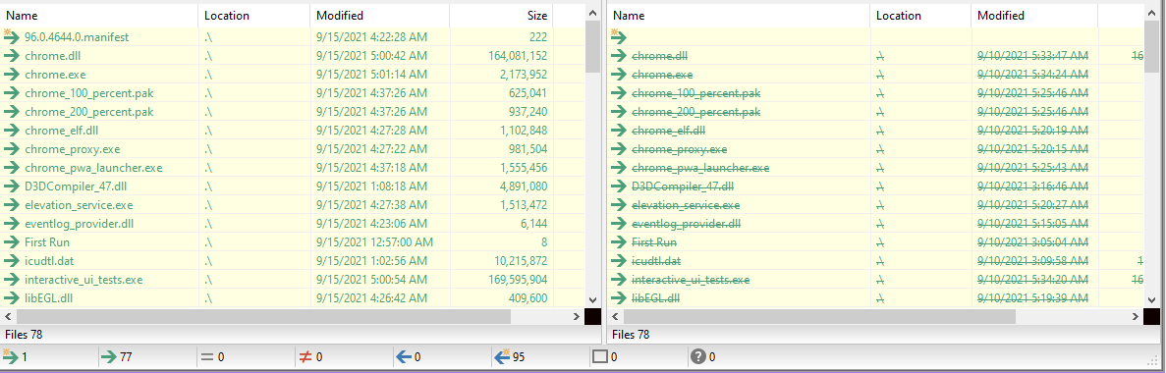The image size is (1166, 373).
Task: Click the empty-square filter icon in status bar
Action: pyautogui.click(x=599, y=357)
